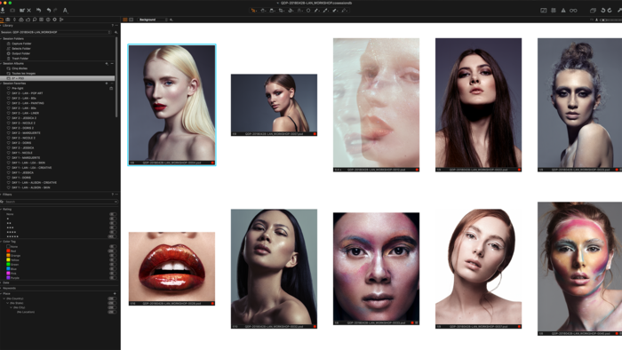
Task: Toggle the one-star rating filter
Action: tap(112, 219)
